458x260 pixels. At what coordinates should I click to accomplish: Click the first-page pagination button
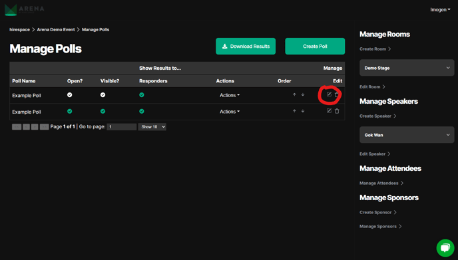[x=17, y=126]
